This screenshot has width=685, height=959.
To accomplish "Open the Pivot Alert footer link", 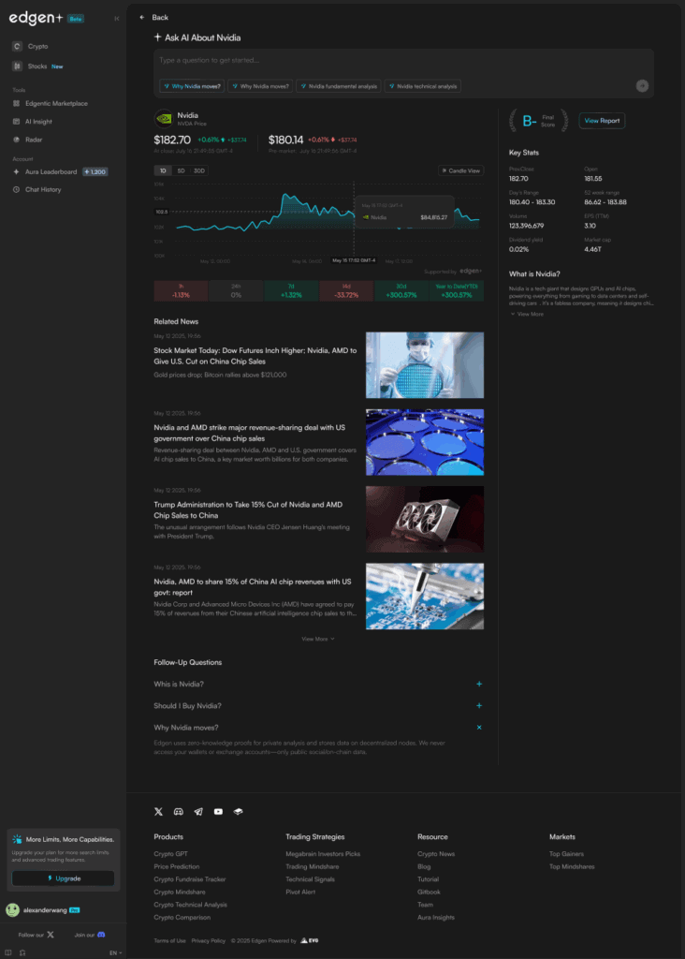I will (x=300, y=892).
